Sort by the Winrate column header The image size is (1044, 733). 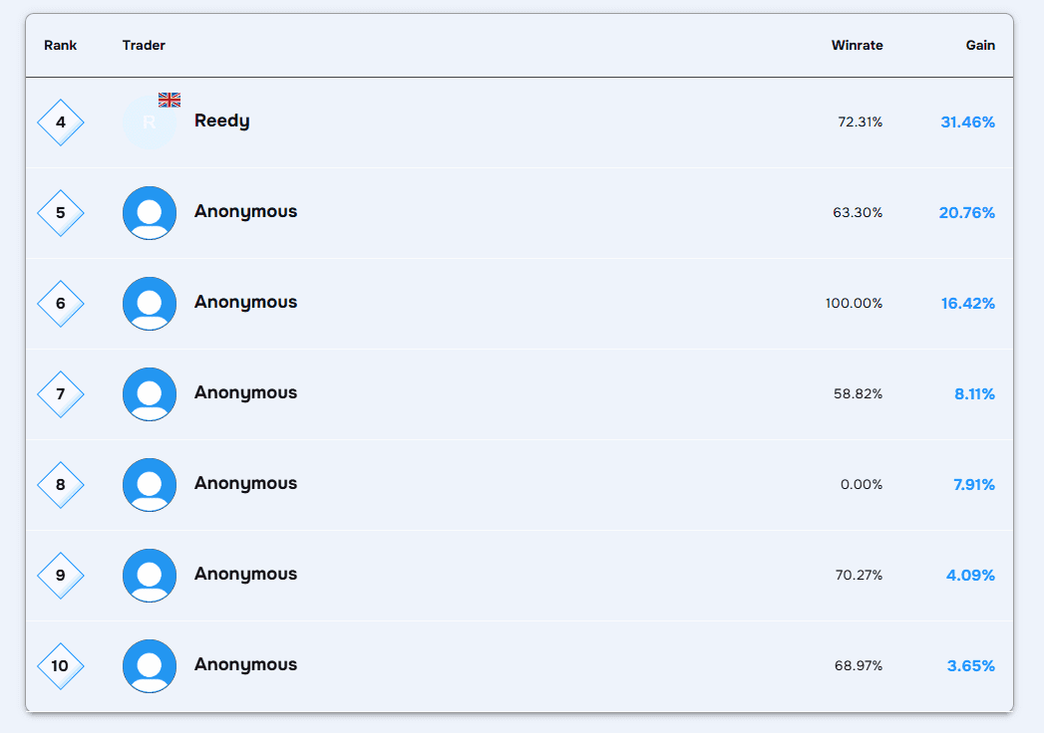coord(857,45)
